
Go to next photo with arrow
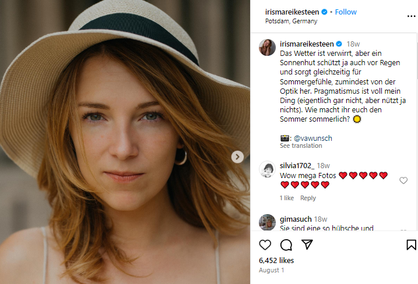(x=237, y=157)
